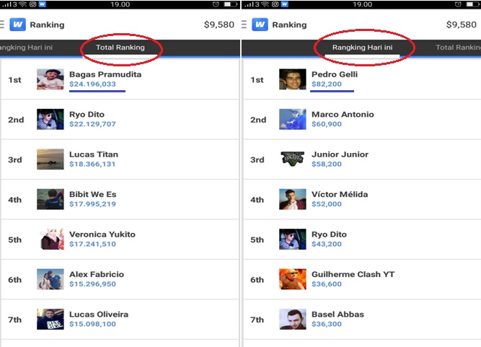Select the name Bagas Pramudita
This screenshot has width=481, height=347.
pyautogui.click(x=105, y=74)
